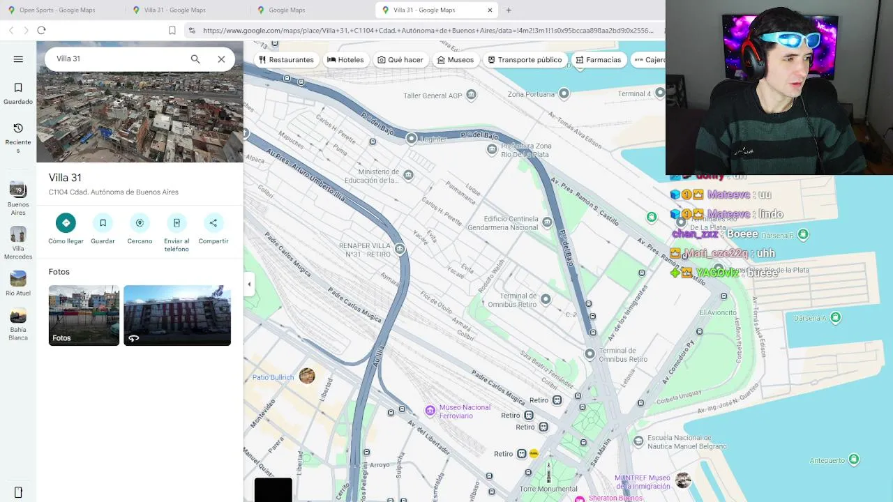Click the search magnifier icon
Image resolution: width=893 pixels, height=502 pixels.
(195, 59)
